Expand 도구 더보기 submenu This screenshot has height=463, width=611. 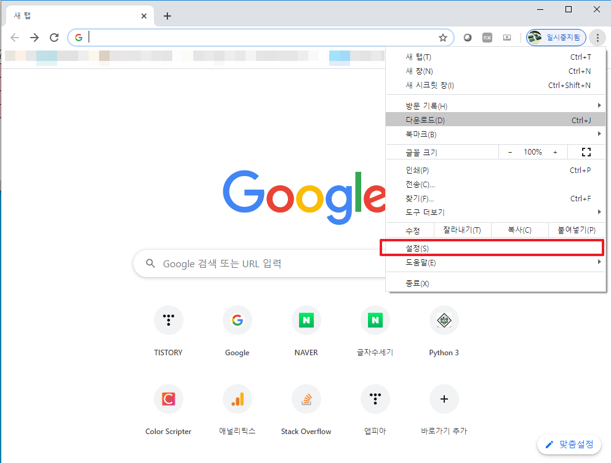[x=496, y=212]
